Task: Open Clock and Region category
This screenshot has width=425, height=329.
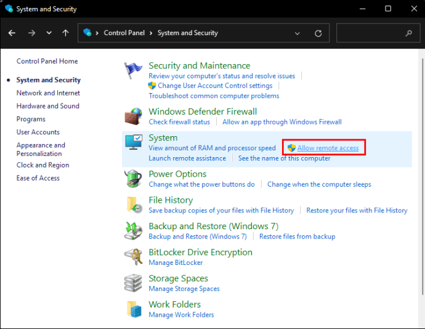Action: click(x=43, y=165)
